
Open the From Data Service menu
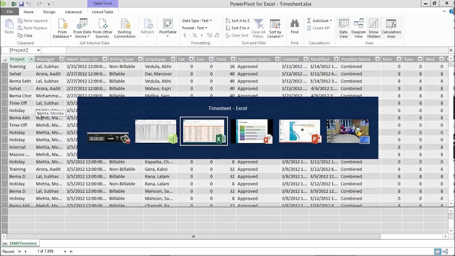[82, 28]
